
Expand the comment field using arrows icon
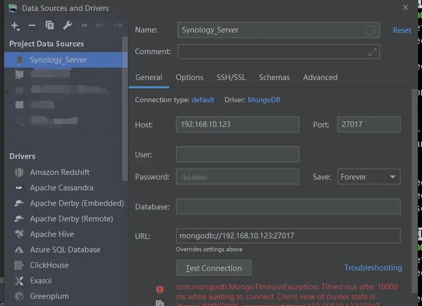click(x=372, y=52)
